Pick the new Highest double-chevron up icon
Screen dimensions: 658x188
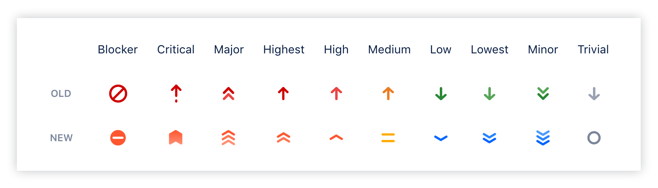(x=284, y=138)
